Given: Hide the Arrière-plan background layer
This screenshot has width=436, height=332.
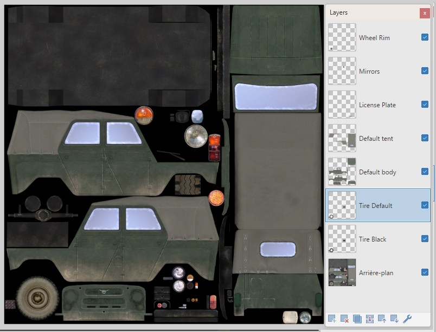Looking at the screenshot, I should point(425,272).
